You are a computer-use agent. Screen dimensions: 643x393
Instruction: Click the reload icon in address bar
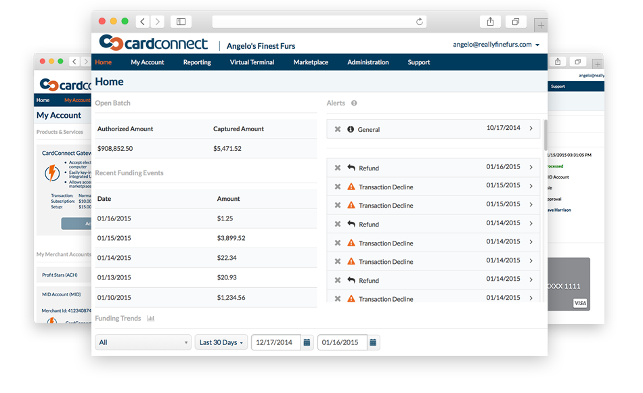click(419, 22)
